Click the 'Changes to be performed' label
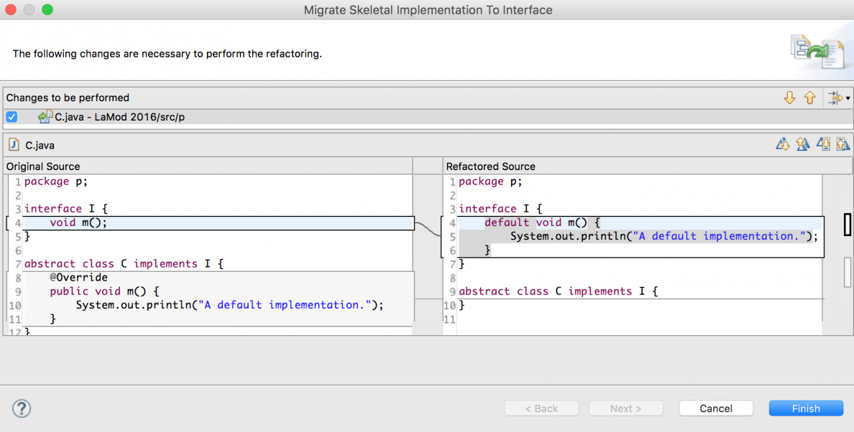Screen dimensions: 854x432 [x=68, y=98]
